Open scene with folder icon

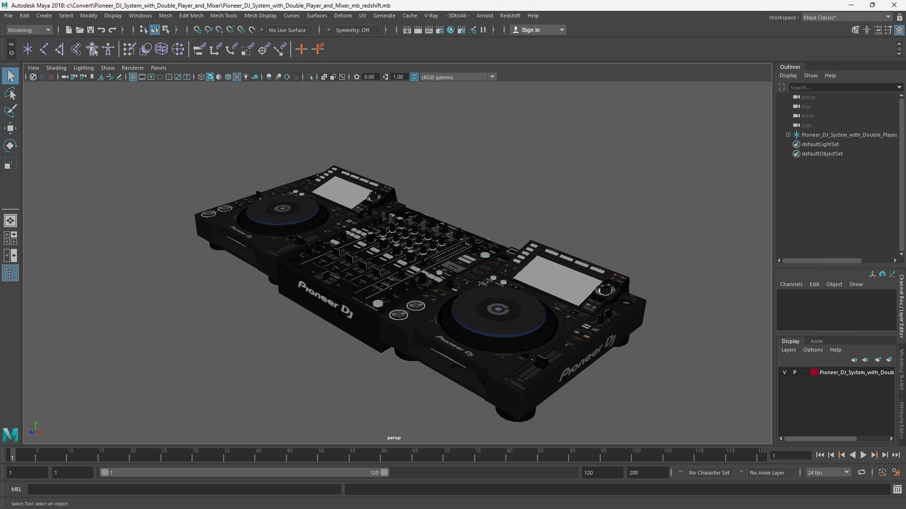click(79, 30)
